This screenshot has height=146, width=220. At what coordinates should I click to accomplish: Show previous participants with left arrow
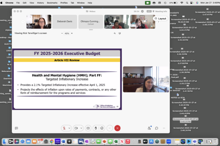[23, 22]
